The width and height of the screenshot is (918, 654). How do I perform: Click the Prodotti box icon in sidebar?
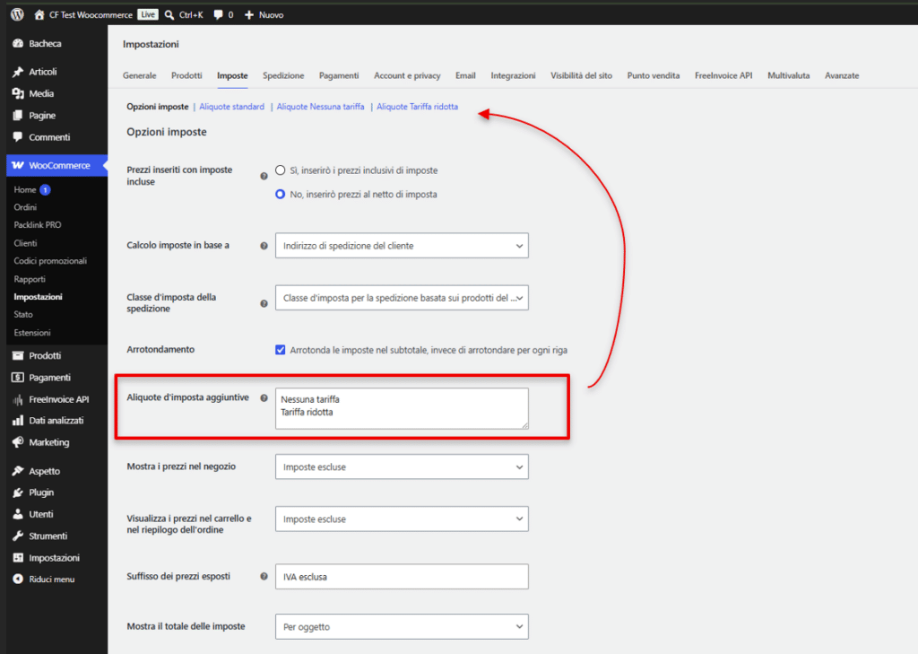coord(18,356)
